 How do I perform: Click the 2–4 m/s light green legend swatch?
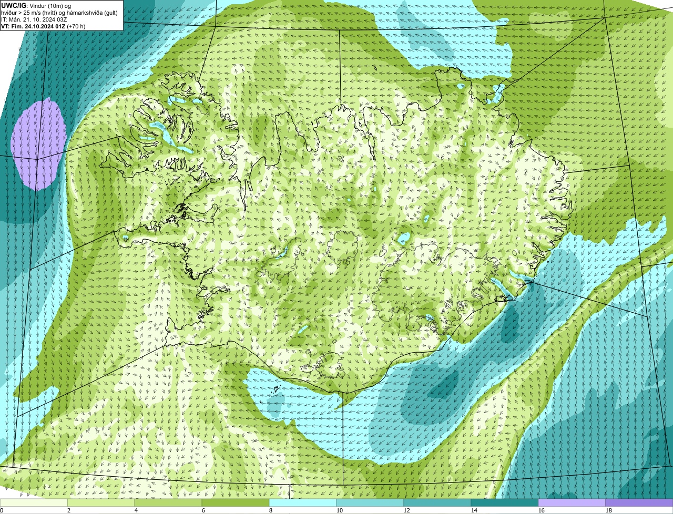tap(101, 502)
